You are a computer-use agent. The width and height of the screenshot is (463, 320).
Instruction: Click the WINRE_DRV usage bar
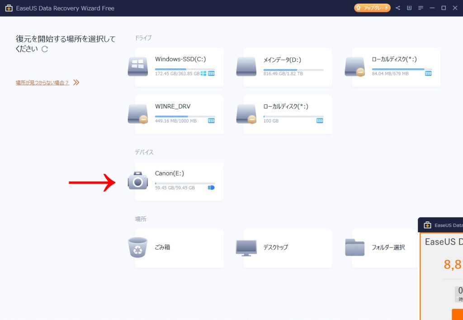click(185, 117)
